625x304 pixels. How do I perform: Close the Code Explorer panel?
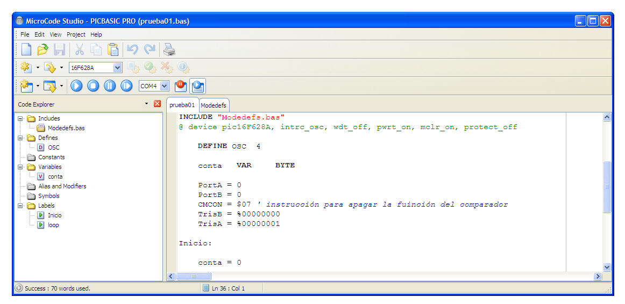(158, 104)
